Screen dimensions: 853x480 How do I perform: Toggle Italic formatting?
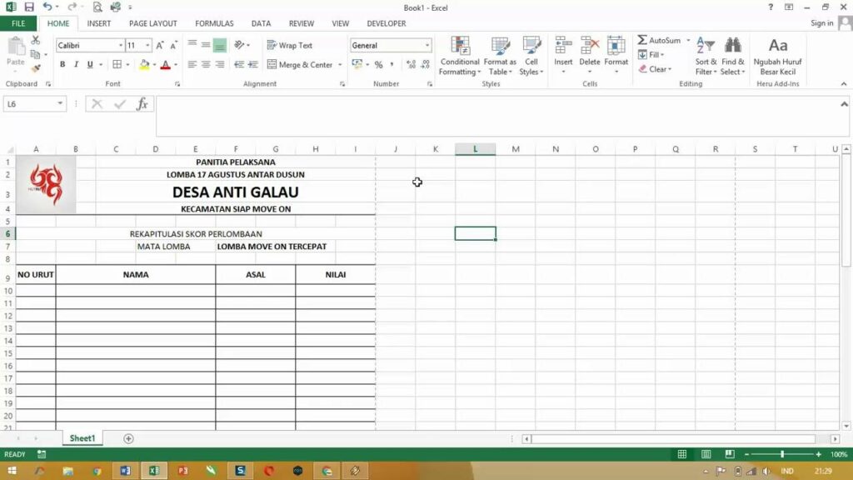point(76,64)
